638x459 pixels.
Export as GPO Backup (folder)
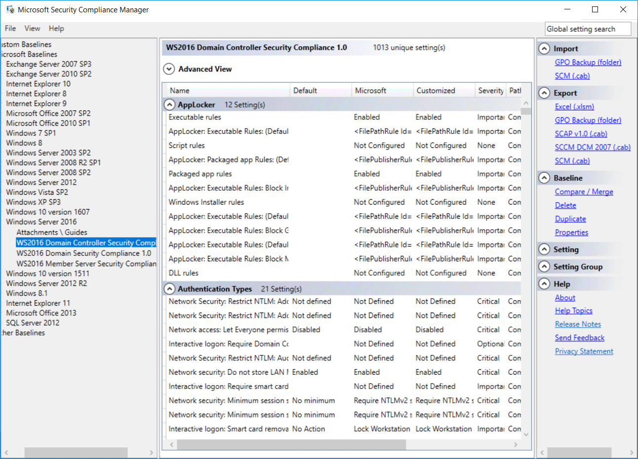point(588,120)
